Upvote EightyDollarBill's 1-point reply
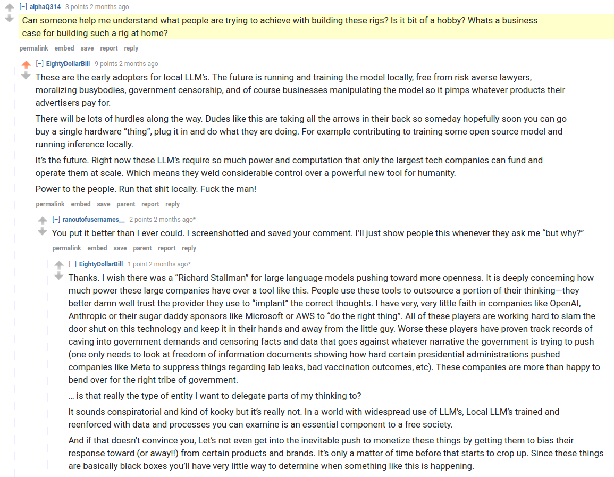This screenshot has width=614, height=477. click(58, 265)
